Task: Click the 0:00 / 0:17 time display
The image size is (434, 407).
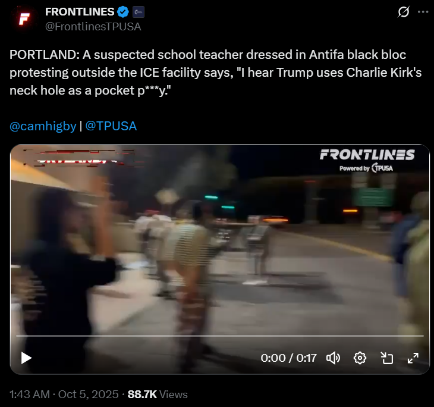Action: click(x=288, y=358)
